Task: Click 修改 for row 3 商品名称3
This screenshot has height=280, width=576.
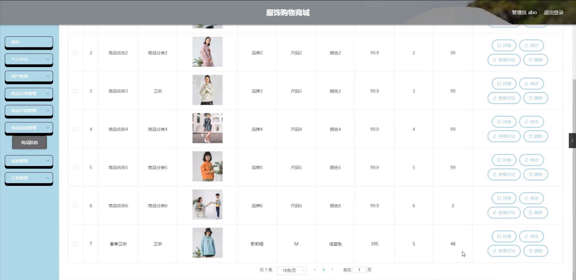Action: point(531,84)
